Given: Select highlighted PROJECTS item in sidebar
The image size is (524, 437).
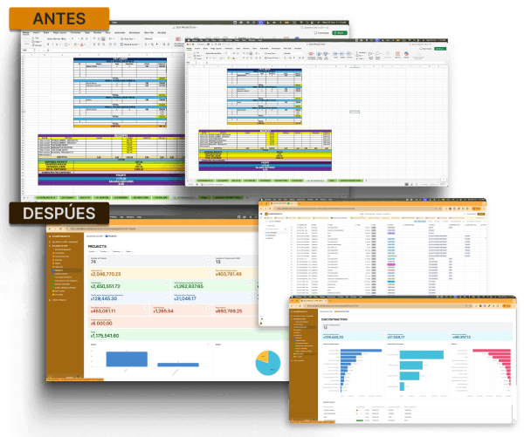Looking at the screenshot, I should [66, 270].
